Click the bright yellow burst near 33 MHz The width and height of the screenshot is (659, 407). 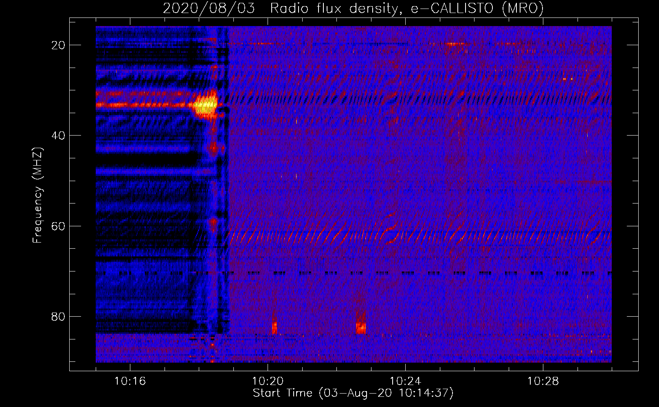[x=206, y=106]
